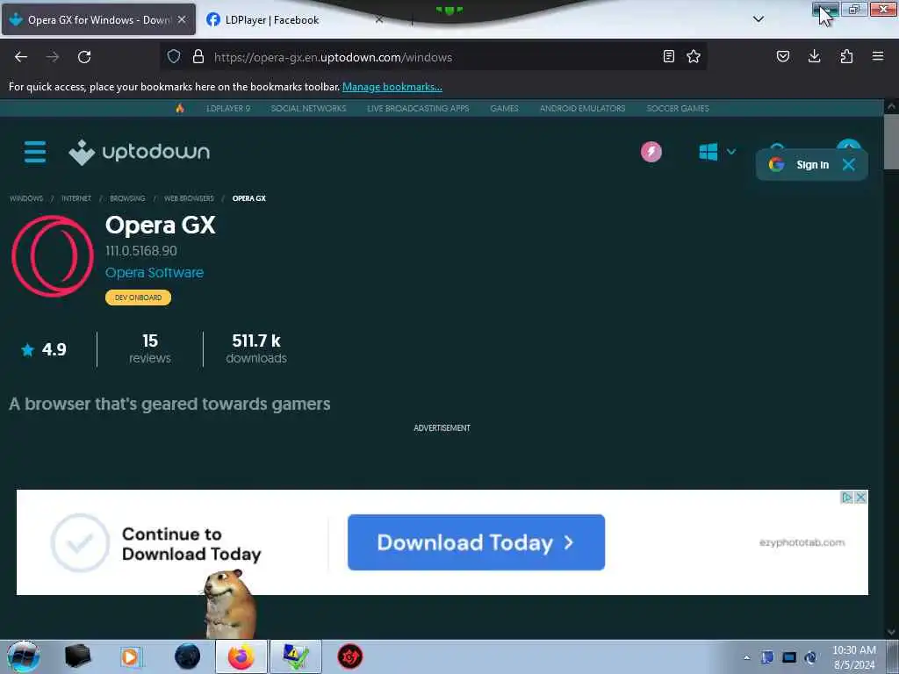Click the pink lightning bolt icon
Screen dimensions: 899x674
[x=651, y=152]
